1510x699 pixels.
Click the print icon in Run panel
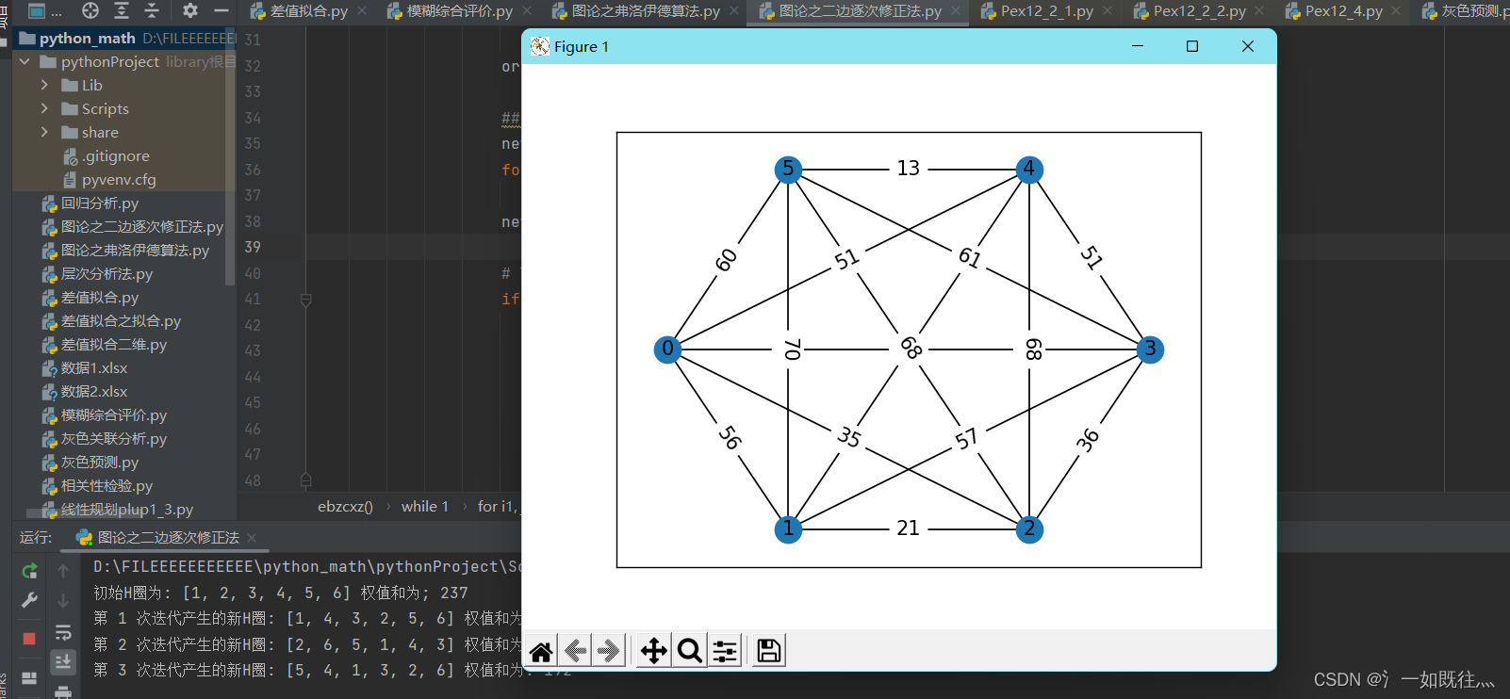click(x=63, y=692)
